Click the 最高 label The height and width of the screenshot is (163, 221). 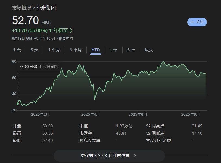[x=17, y=133]
